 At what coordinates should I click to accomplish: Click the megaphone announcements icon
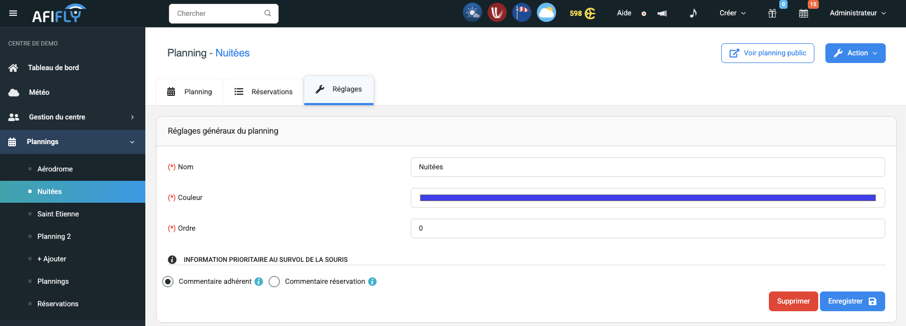[662, 14]
